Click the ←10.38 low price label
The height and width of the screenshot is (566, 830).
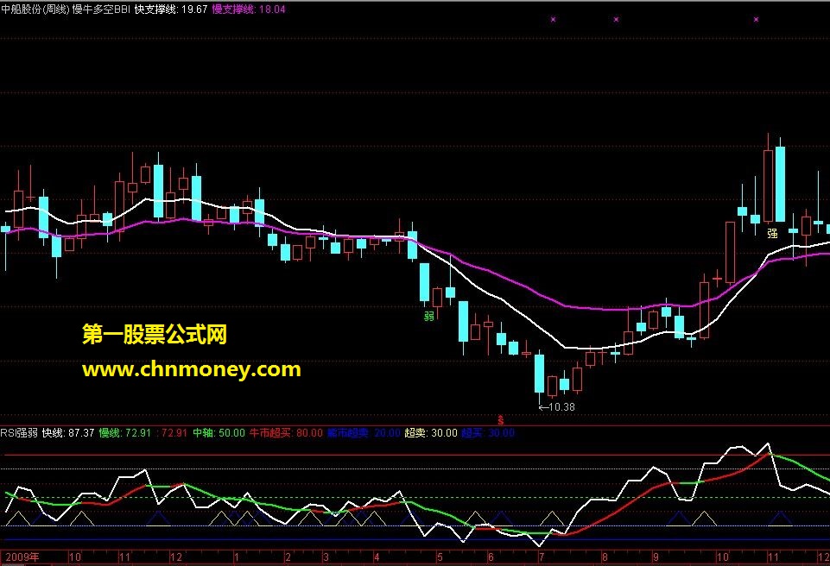556,406
